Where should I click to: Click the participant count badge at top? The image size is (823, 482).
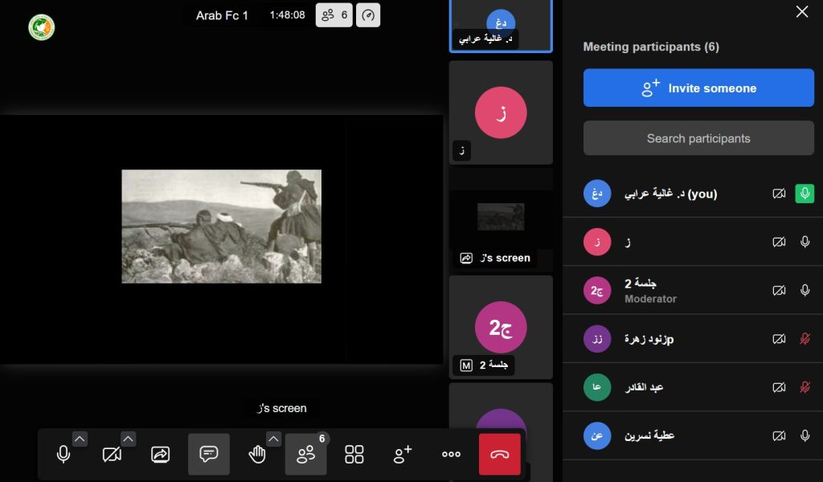tap(334, 15)
